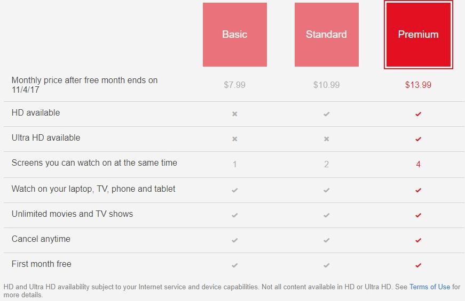Click the $10.99 Standard monthly price
Viewport: 465px width, 301px height.
(x=326, y=85)
